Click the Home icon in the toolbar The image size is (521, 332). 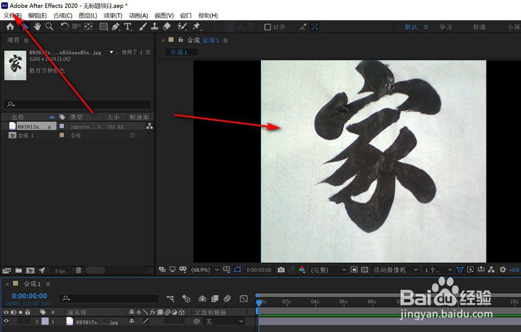(10, 27)
